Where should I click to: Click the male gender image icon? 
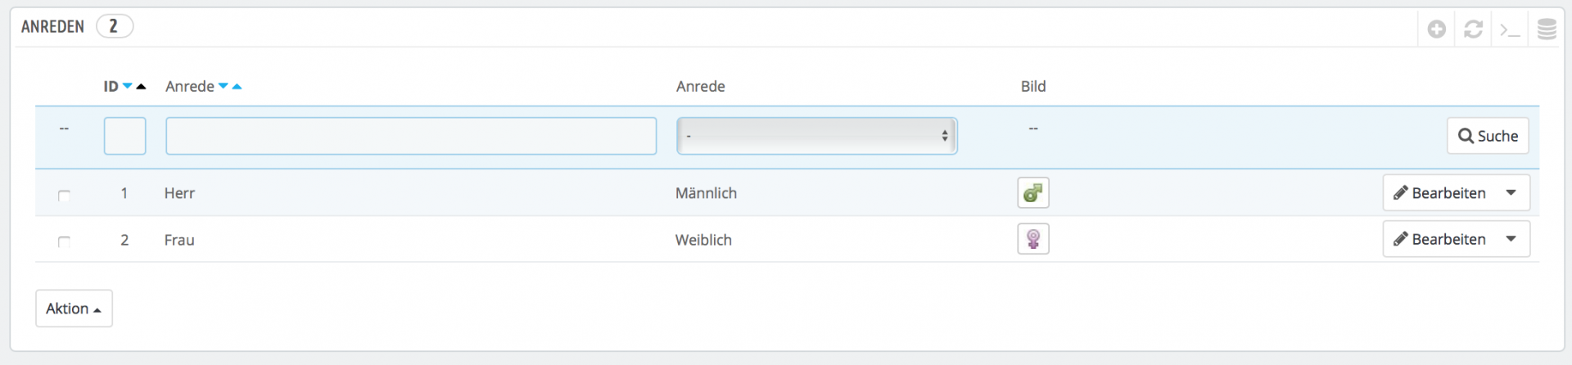tap(1033, 193)
